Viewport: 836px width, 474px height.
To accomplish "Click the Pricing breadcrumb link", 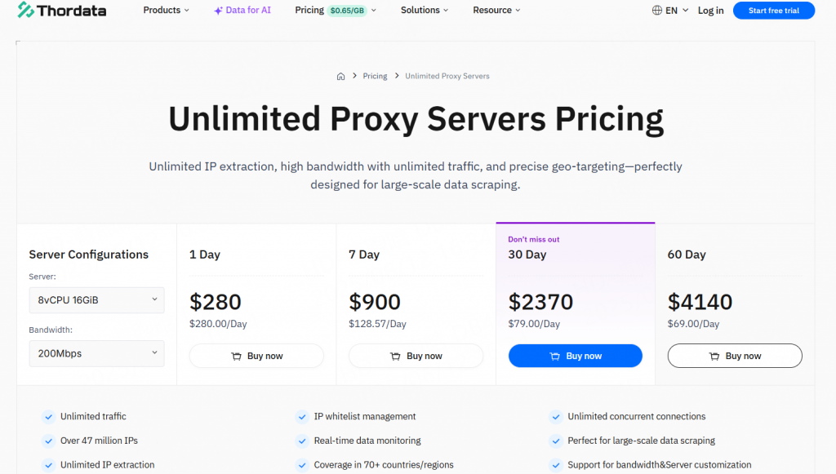I will (x=375, y=76).
